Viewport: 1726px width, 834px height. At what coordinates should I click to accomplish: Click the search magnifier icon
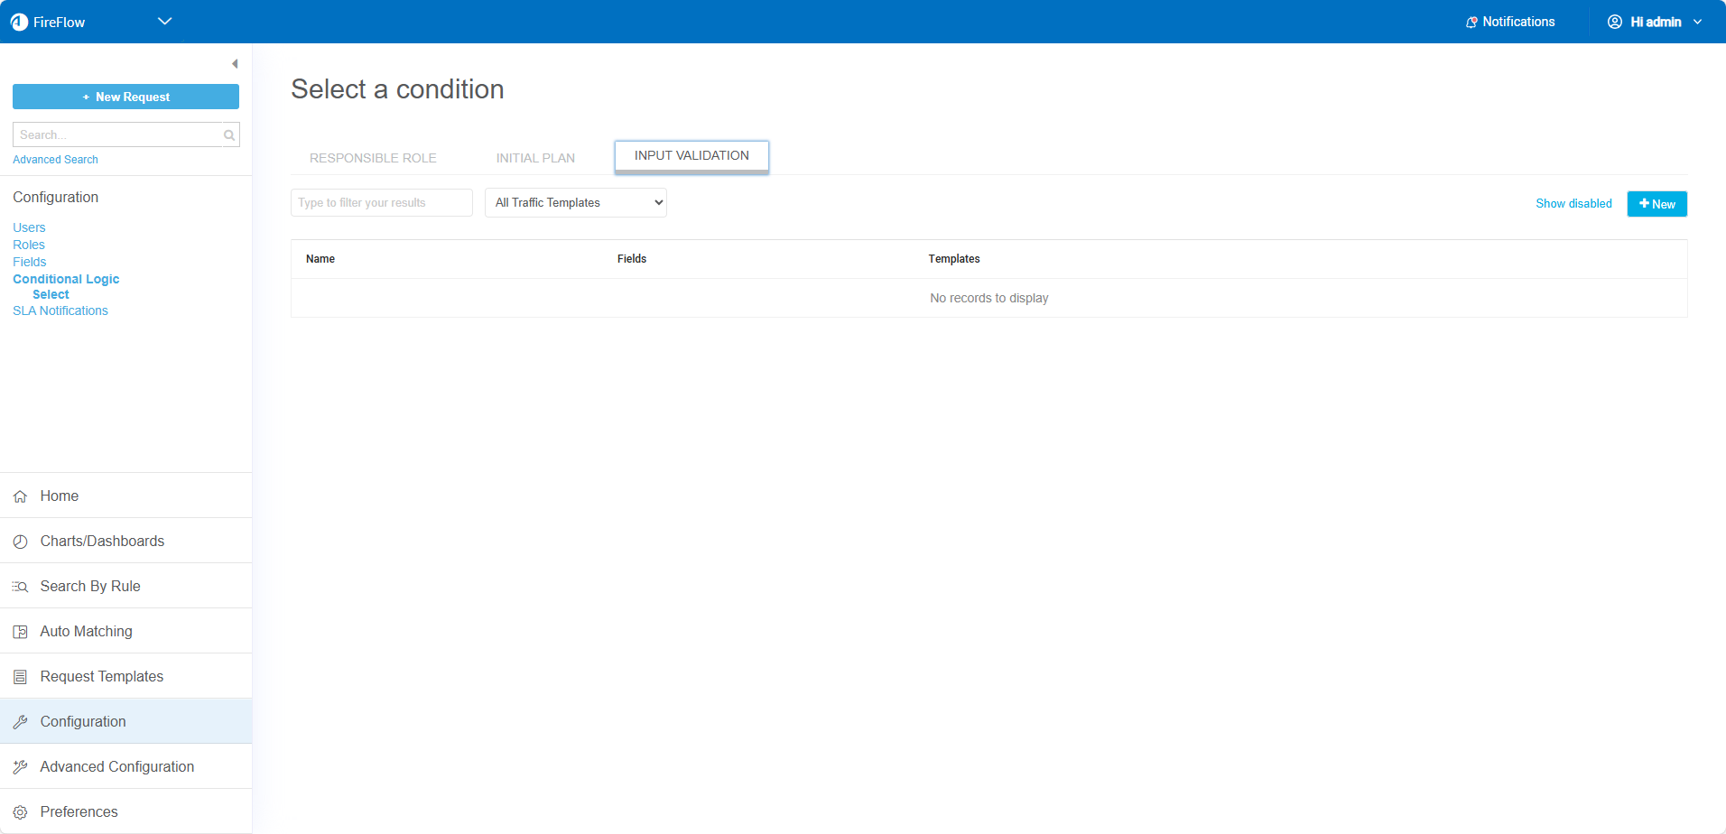pos(229,135)
